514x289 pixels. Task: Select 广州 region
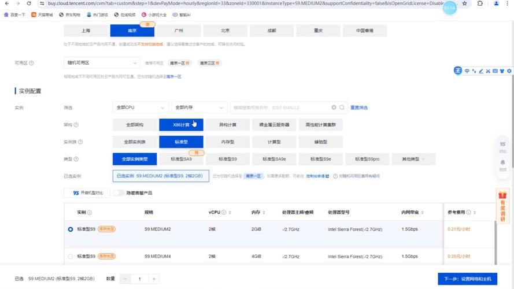pyautogui.click(x=179, y=31)
